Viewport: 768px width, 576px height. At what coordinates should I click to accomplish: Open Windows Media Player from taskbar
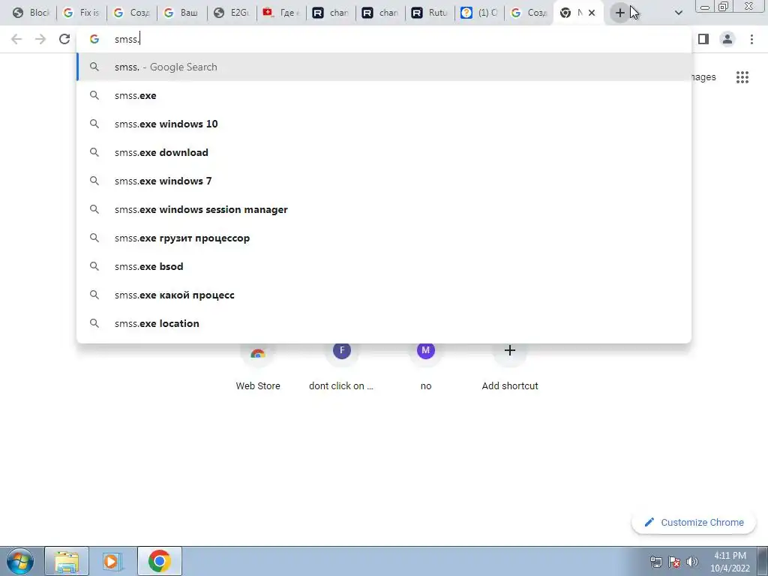pyautogui.click(x=112, y=561)
